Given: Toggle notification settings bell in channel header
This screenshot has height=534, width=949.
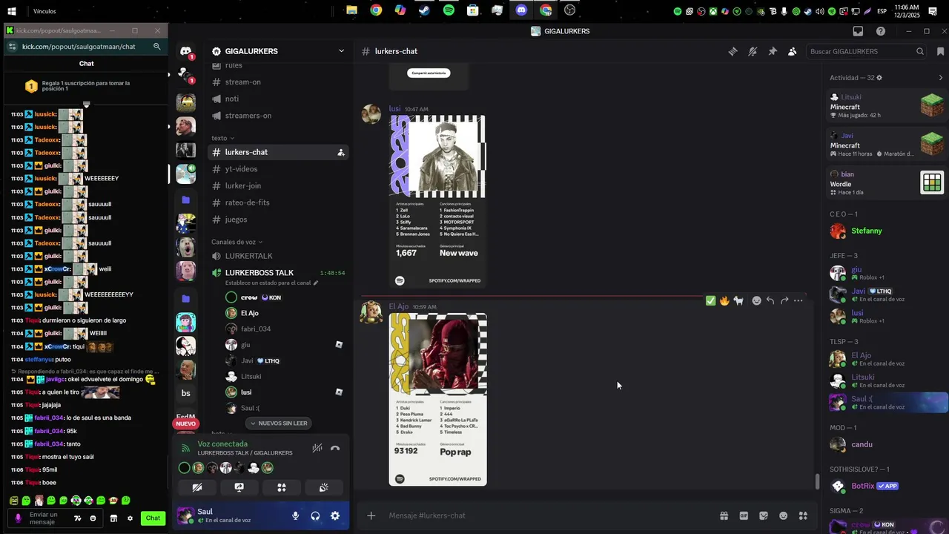Looking at the screenshot, I should (753, 51).
